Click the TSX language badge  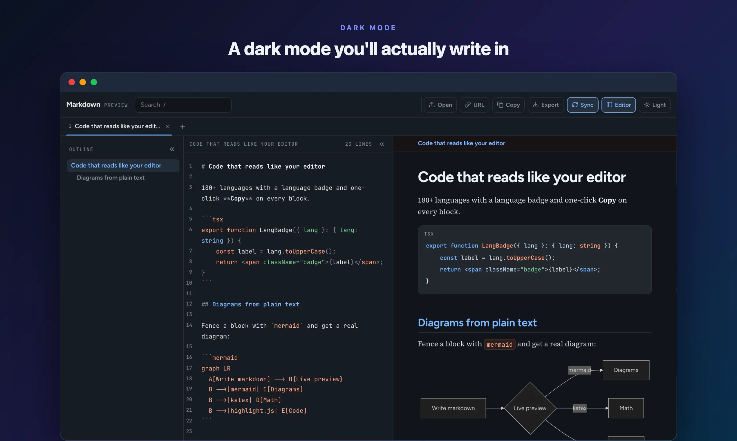pyautogui.click(x=429, y=234)
